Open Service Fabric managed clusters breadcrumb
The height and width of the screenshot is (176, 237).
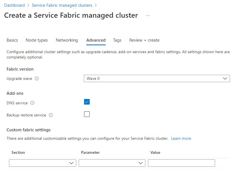coord(62,5)
